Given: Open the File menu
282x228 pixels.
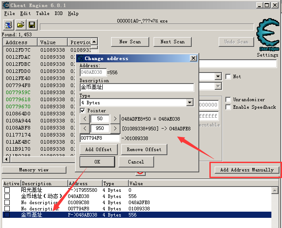Looking at the screenshot, I should point(10,13).
